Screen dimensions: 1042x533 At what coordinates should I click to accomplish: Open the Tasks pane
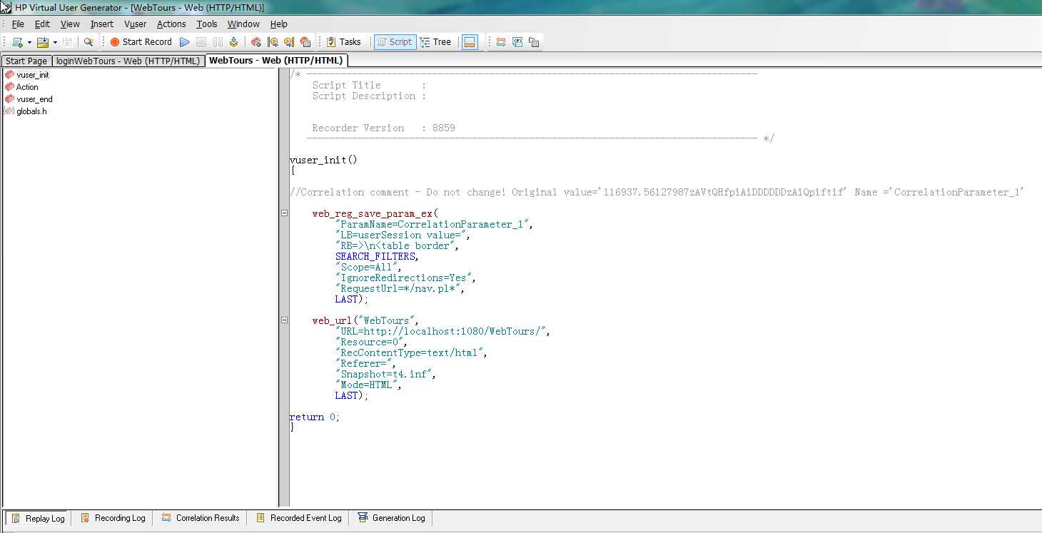[x=344, y=42]
